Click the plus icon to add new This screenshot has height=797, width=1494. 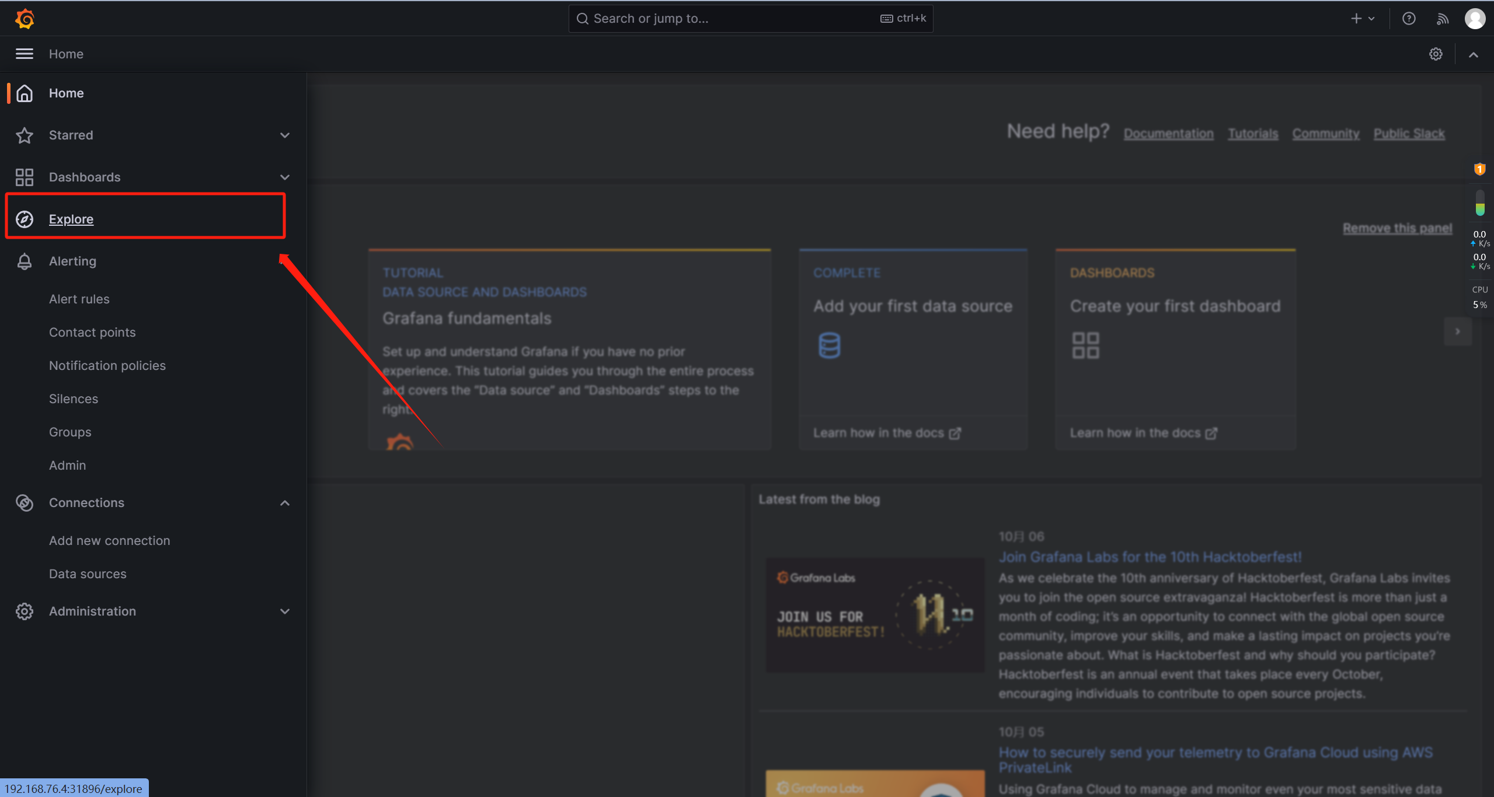[1356, 19]
